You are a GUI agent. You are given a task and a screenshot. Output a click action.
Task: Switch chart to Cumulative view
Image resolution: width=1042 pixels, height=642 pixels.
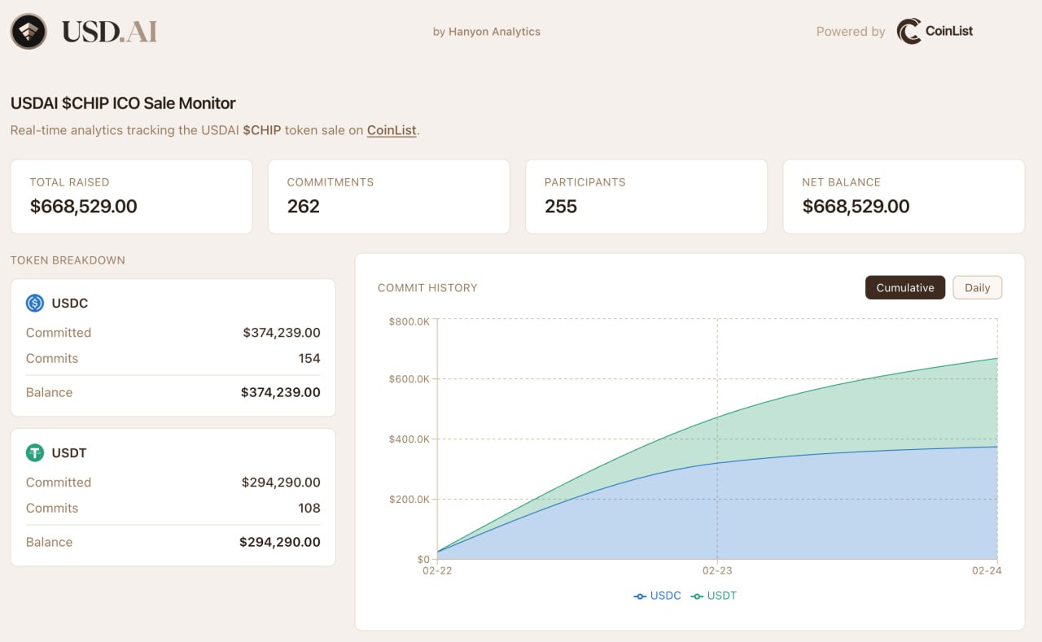pos(904,288)
